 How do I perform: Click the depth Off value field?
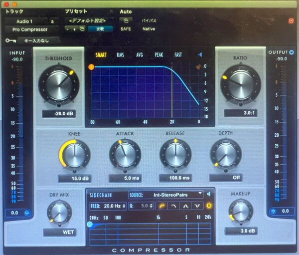point(226,178)
